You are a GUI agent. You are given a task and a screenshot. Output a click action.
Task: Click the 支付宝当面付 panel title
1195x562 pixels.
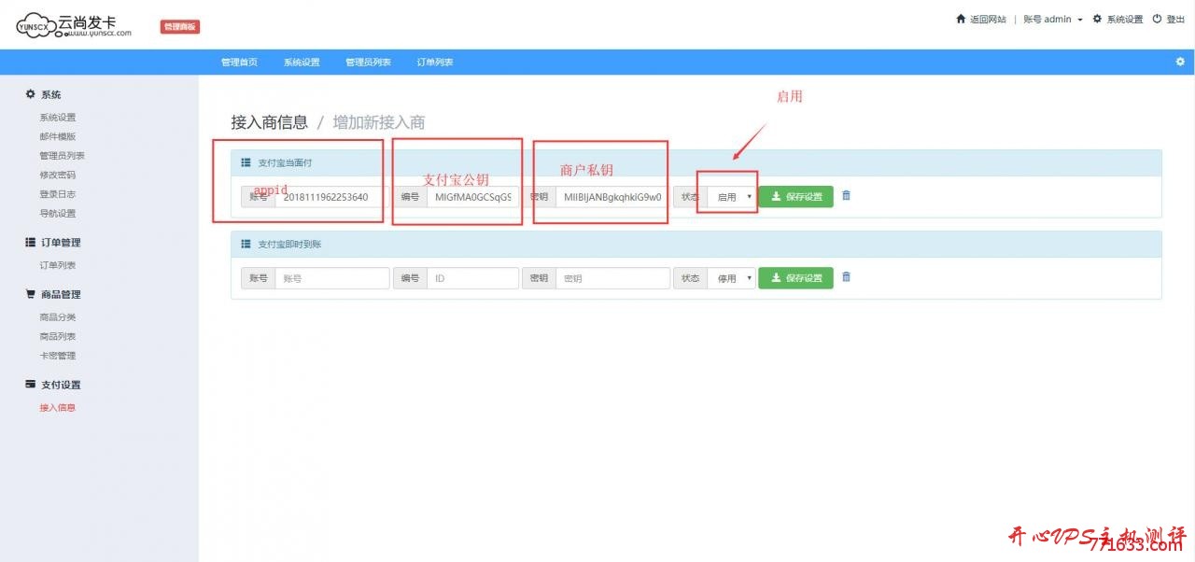pos(285,163)
